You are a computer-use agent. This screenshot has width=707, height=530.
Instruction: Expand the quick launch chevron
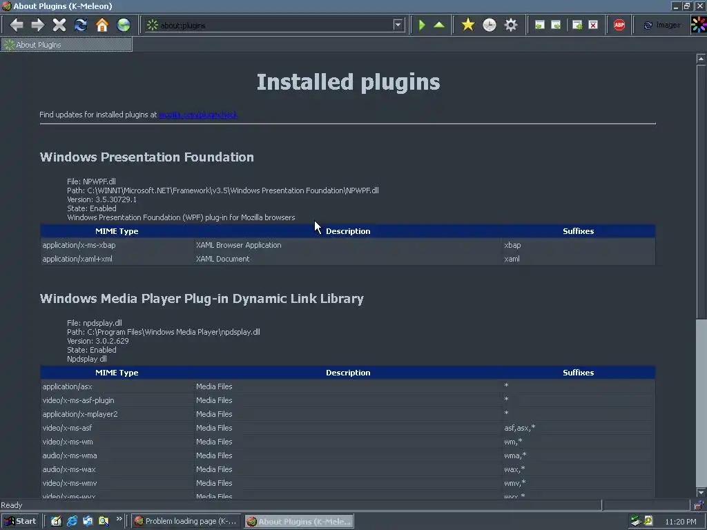(x=119, y=519)
